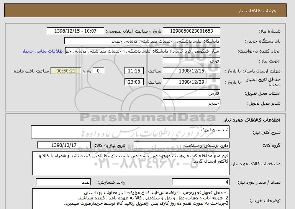The height and width of the screenshot is (209, 295).
Task: Click the label تاریخ نیاز به کالا
Action: (x=110, y=145)
